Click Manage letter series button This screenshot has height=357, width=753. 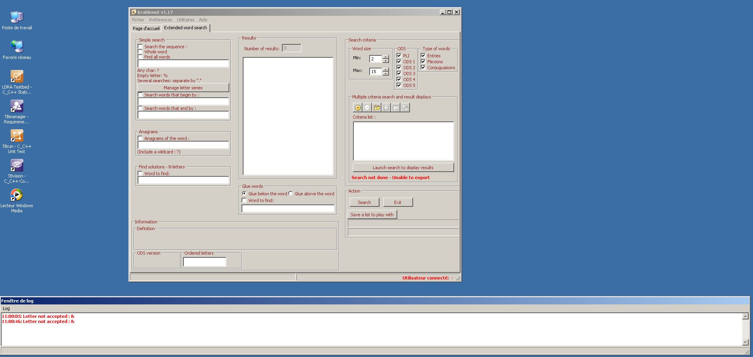[183, 88]
